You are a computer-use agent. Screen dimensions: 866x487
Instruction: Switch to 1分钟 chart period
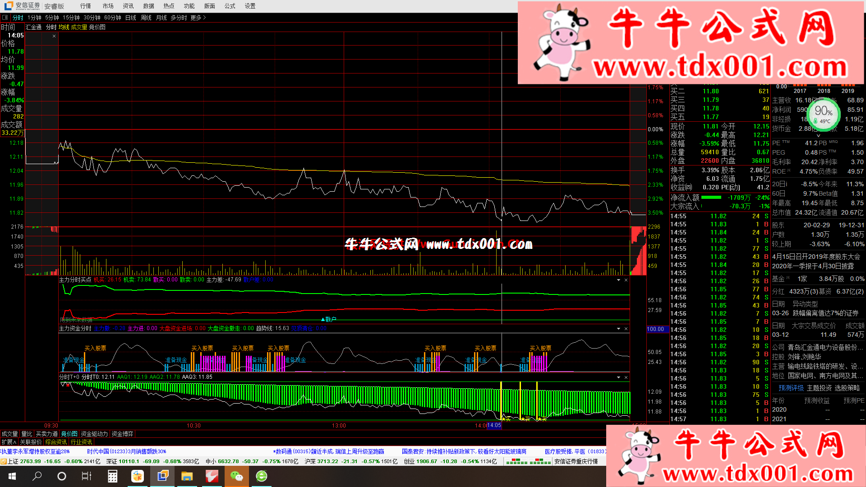click(x=34, y=18)
